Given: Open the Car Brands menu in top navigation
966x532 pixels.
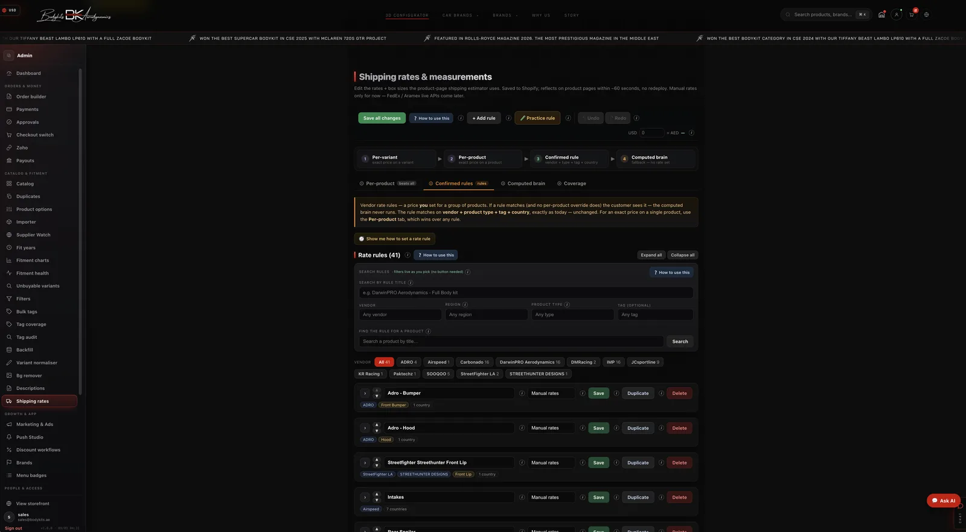Looking at the screenshot, I should 461,15.
